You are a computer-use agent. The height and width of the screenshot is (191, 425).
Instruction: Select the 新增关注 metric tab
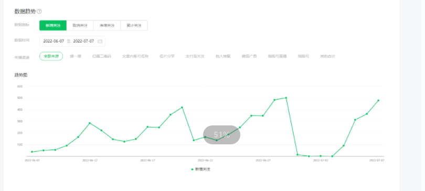point(53,26)
